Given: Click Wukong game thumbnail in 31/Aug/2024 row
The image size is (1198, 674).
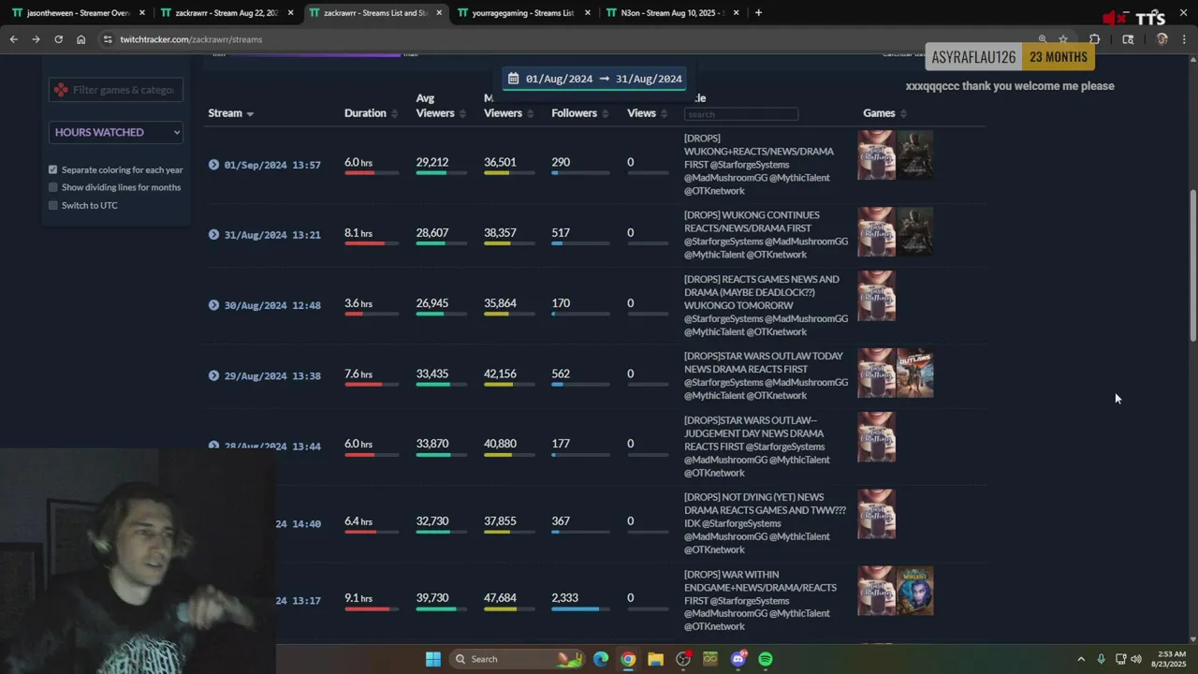Looking at the screenshot, I should click(x=915, y=232).
